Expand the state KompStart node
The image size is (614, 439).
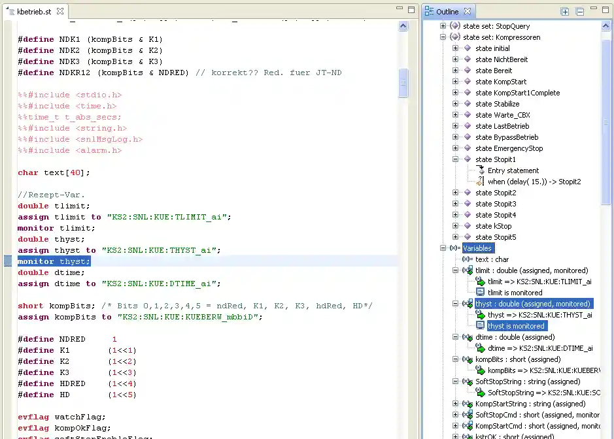[456, 82]
